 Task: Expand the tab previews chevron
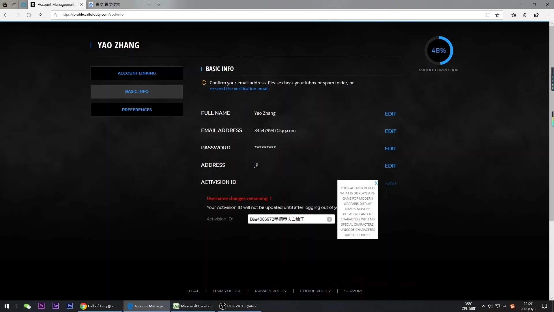click(158, 5)
